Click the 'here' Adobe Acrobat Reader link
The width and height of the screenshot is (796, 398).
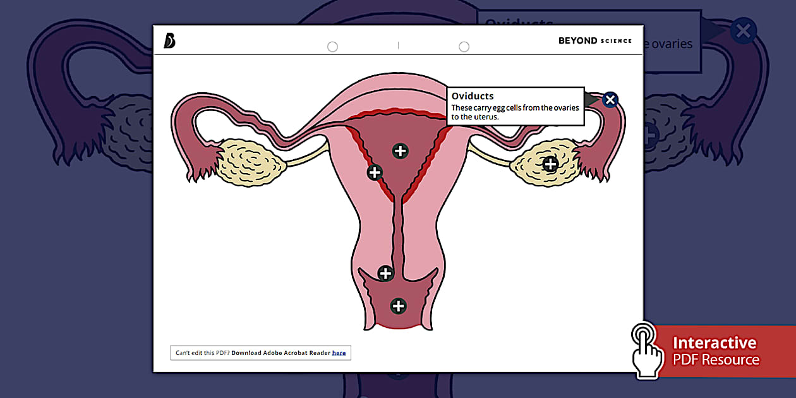pos(339,353)
